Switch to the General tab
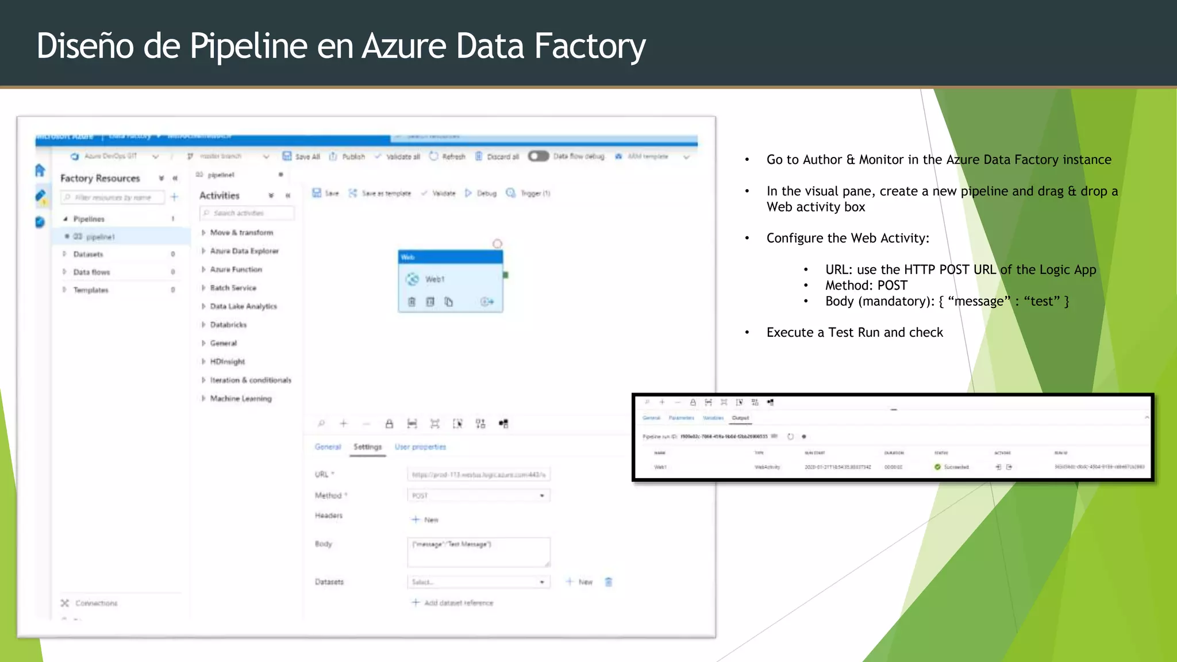Image resolution: width=1177 pixels, height=662 pixels. point(328,447)
